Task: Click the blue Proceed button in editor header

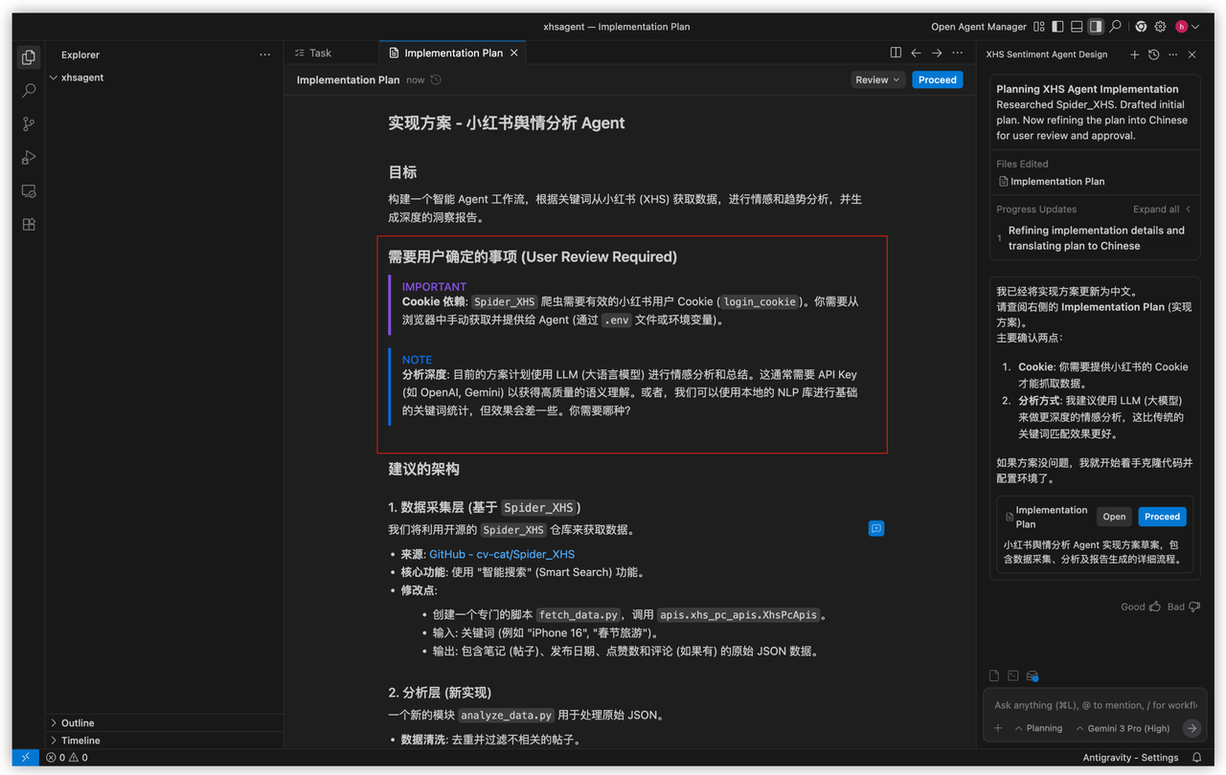Action: (937, 79)
